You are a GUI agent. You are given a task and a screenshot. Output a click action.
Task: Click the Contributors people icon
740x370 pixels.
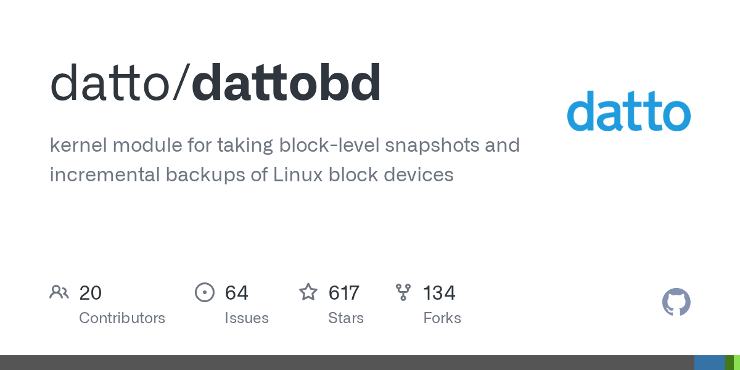click(59, 292)
